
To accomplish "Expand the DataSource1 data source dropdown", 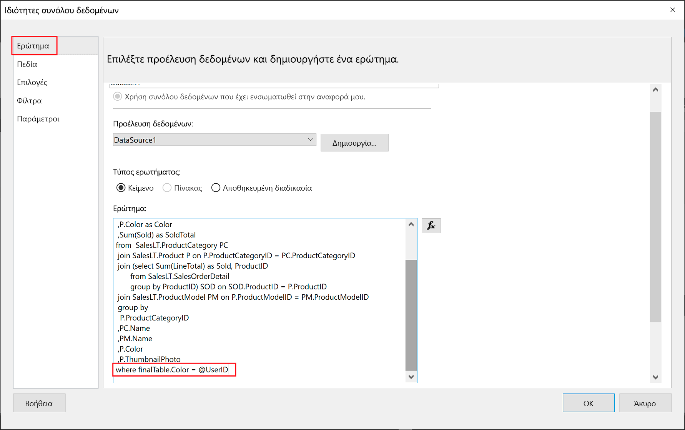I will pos(214,140).
